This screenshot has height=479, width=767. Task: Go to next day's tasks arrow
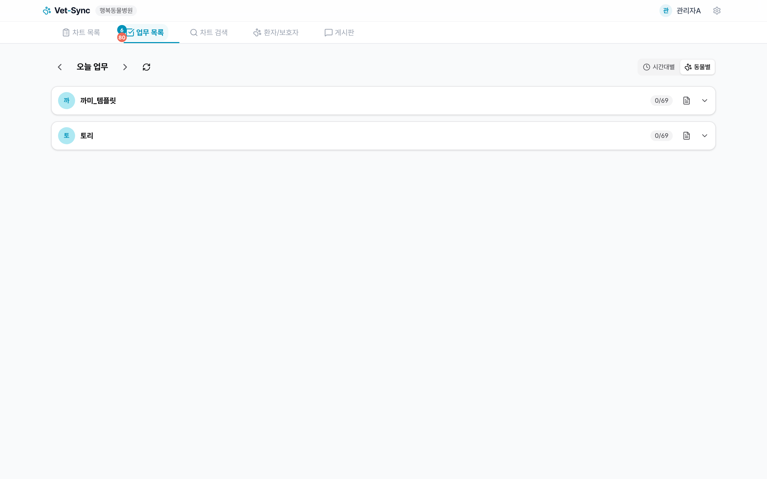click(125, 67)
